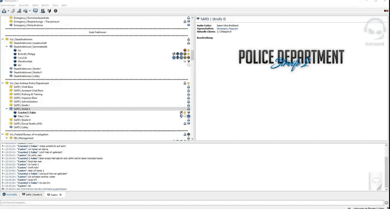Collapse the Vio | Staatsfraktionen tree node
Screen dimensions: 390x209
(x=3, y=40)
